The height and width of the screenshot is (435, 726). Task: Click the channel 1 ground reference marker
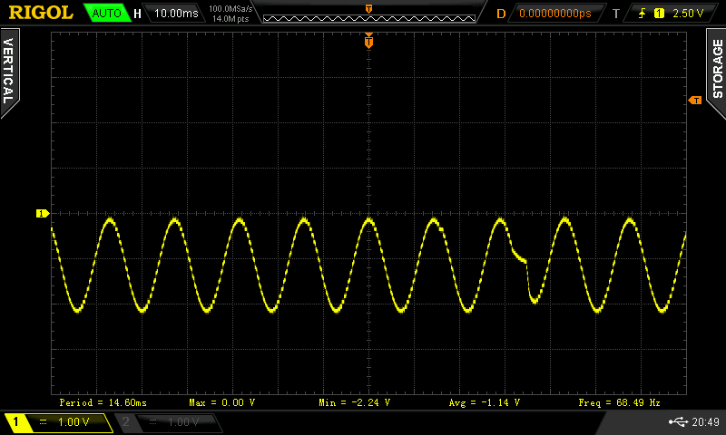[x=42, y=214]
